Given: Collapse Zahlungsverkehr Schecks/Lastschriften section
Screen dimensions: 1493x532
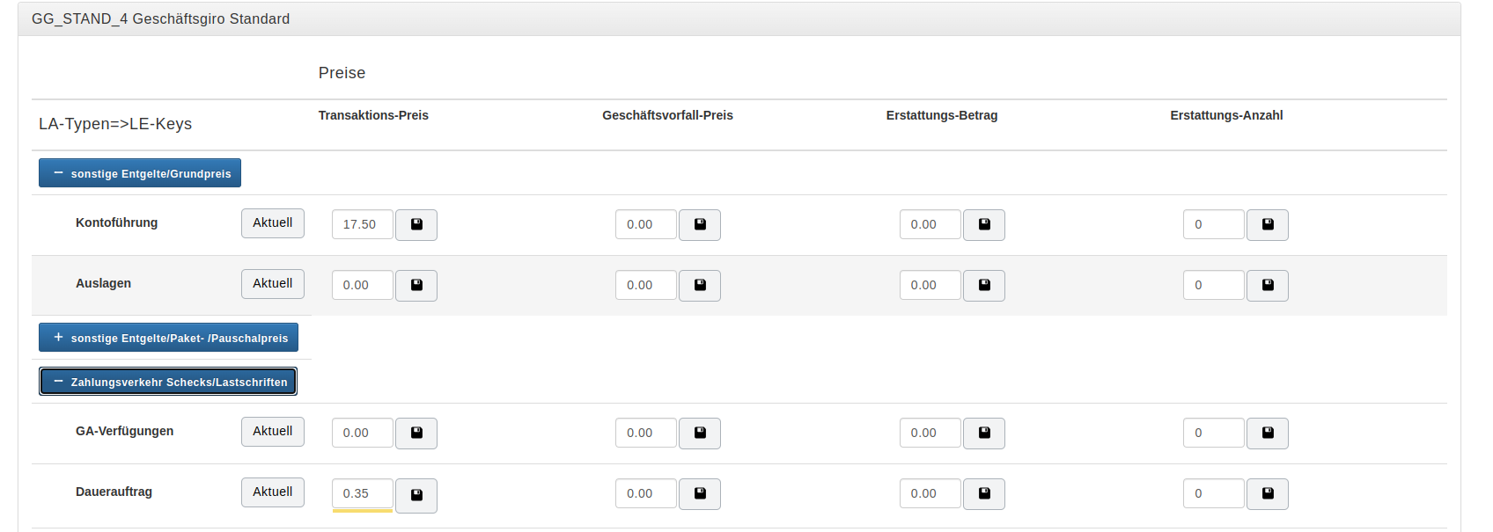Looking at the screenshot, I should point(168,382).
